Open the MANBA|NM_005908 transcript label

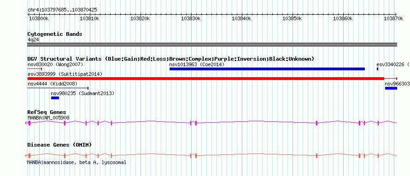49,118
